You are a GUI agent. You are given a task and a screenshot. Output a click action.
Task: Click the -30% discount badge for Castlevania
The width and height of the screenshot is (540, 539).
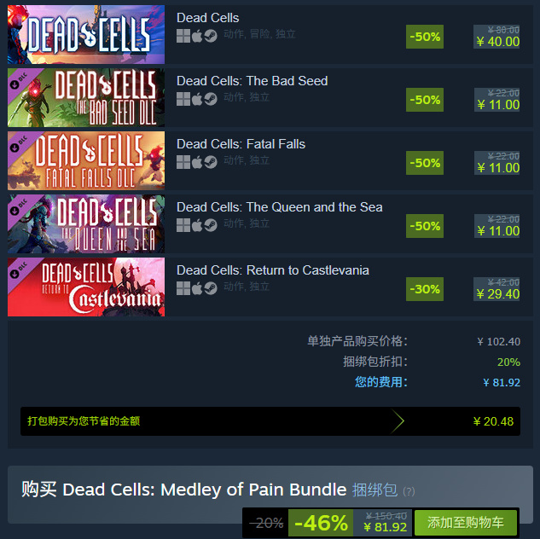pyautogui.click(x=425, y=289)
